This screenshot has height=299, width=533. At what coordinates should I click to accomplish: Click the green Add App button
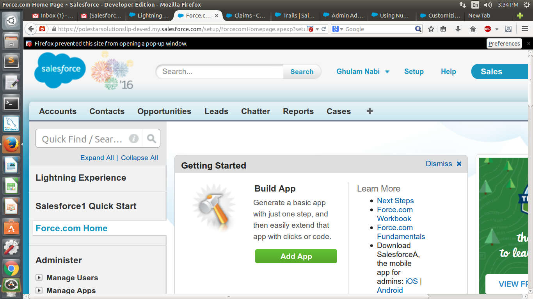click(x=296, y=256)
